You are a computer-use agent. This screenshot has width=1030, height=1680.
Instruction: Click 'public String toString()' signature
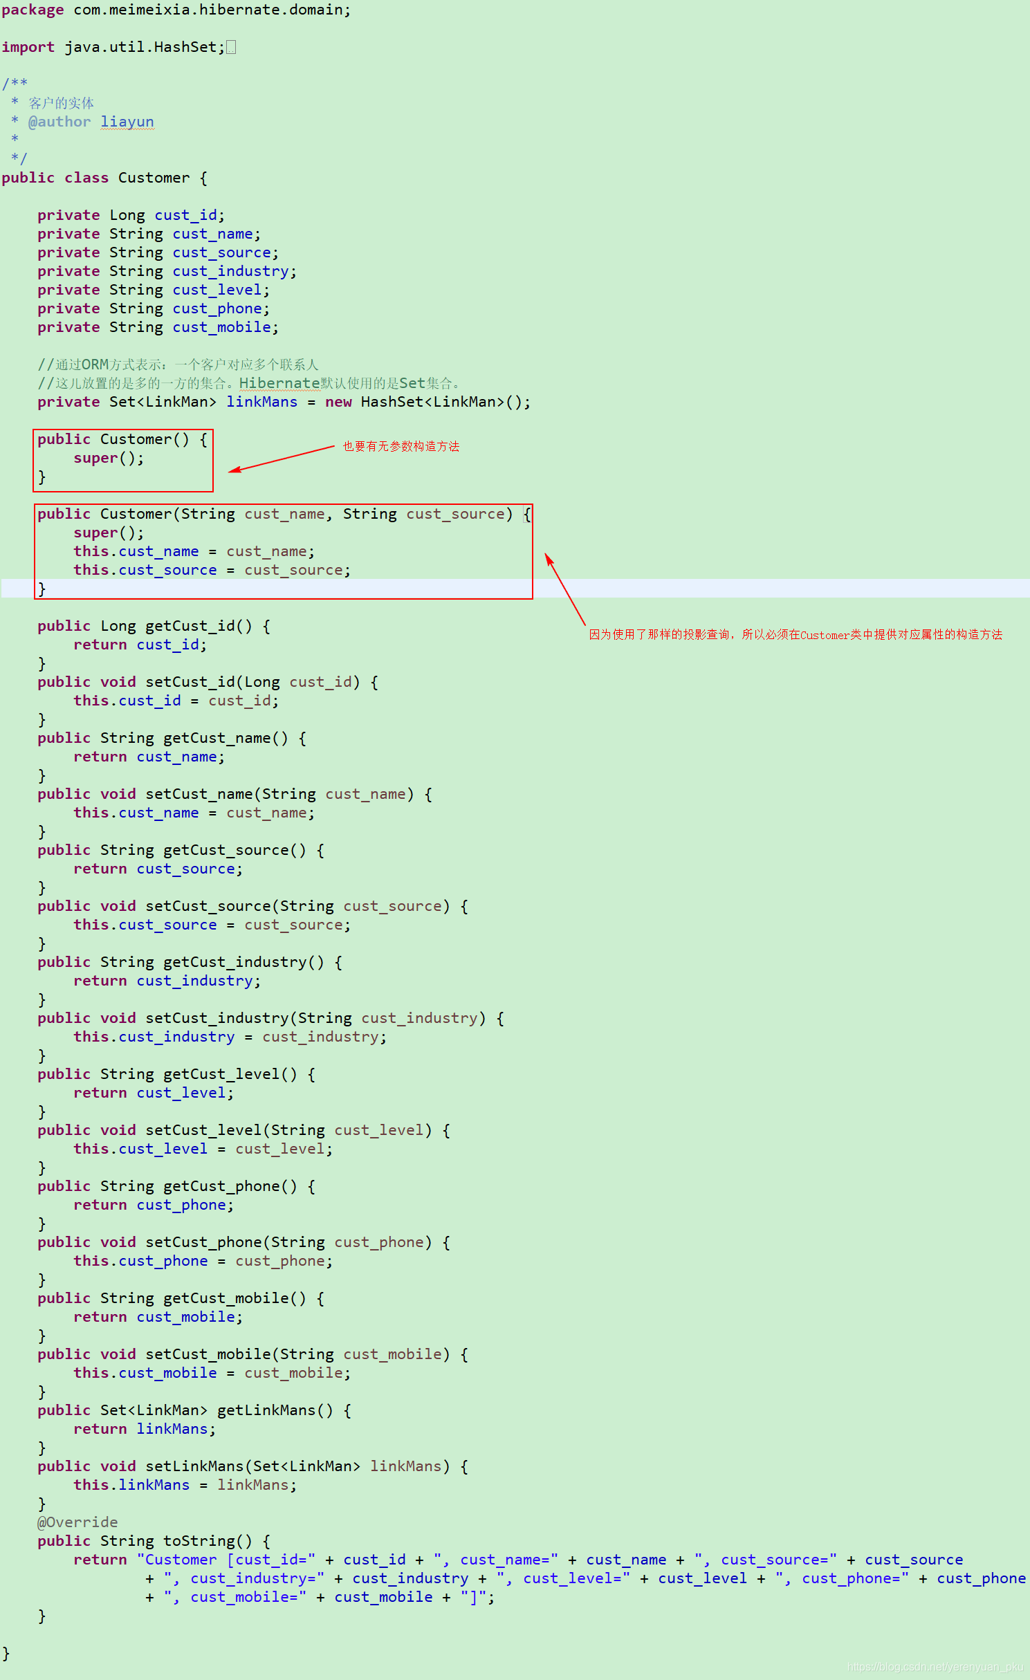154,1541
